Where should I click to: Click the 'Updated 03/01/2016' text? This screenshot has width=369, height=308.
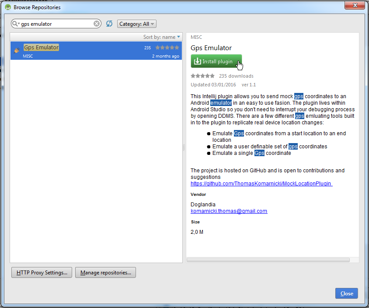213,85
